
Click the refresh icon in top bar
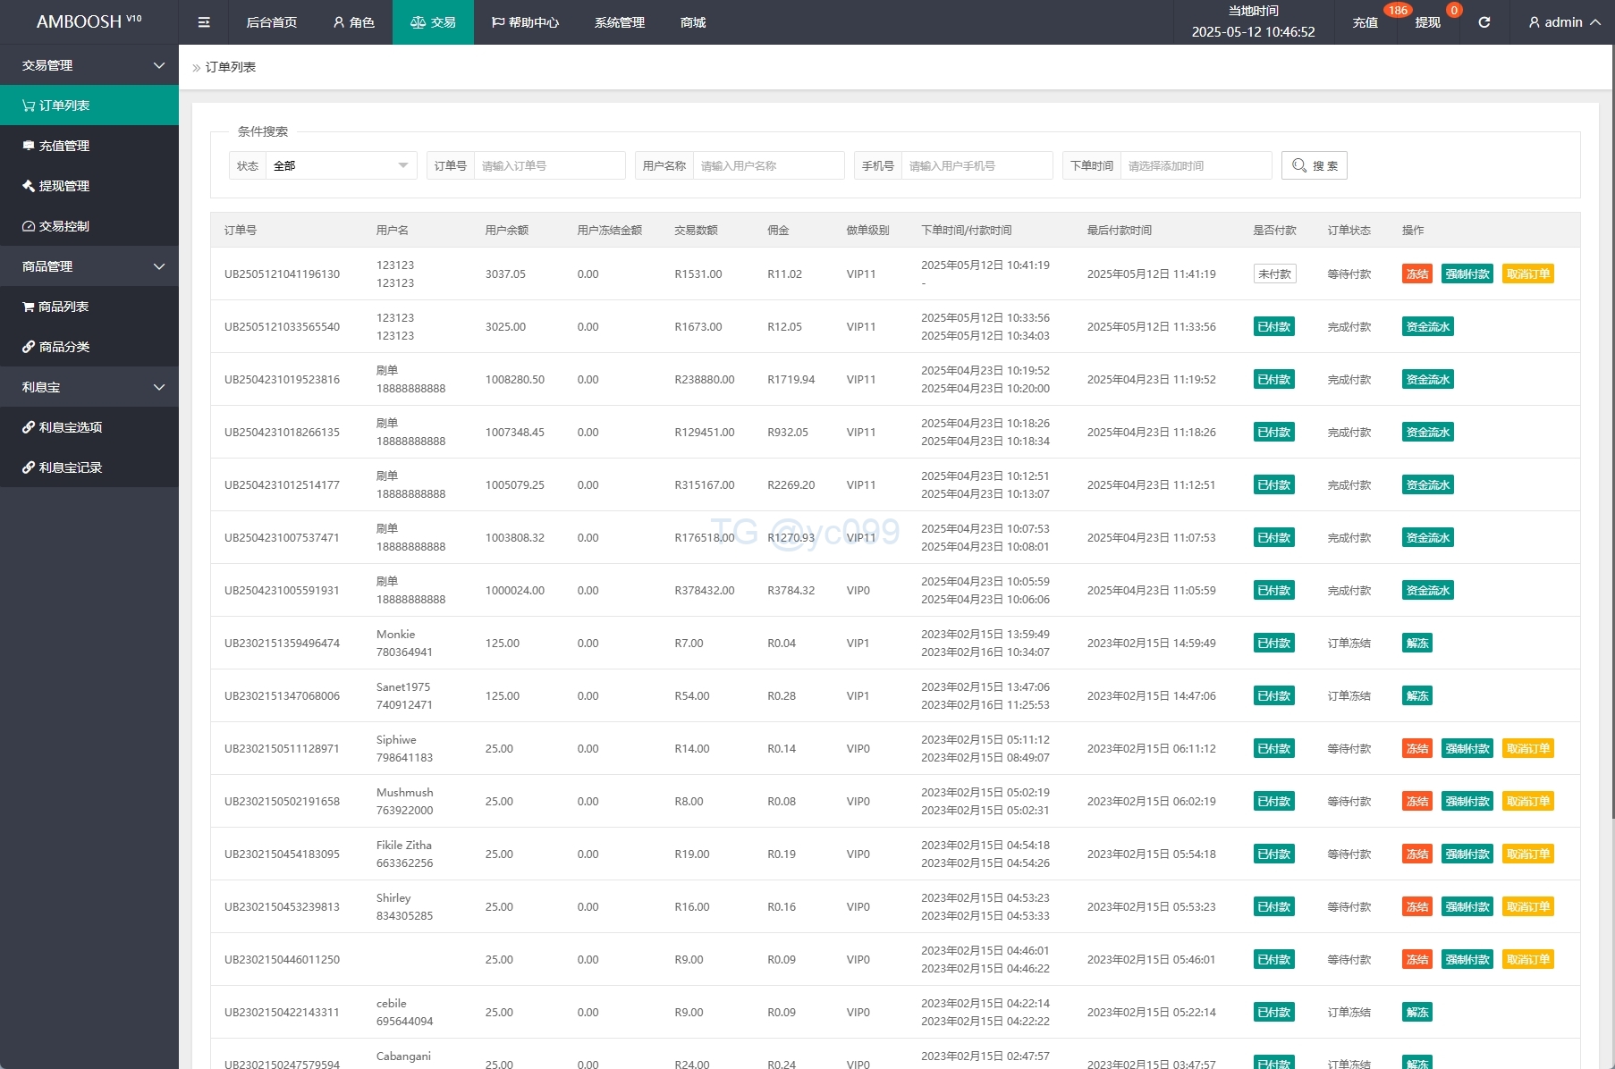click(x=1484, y=22)
